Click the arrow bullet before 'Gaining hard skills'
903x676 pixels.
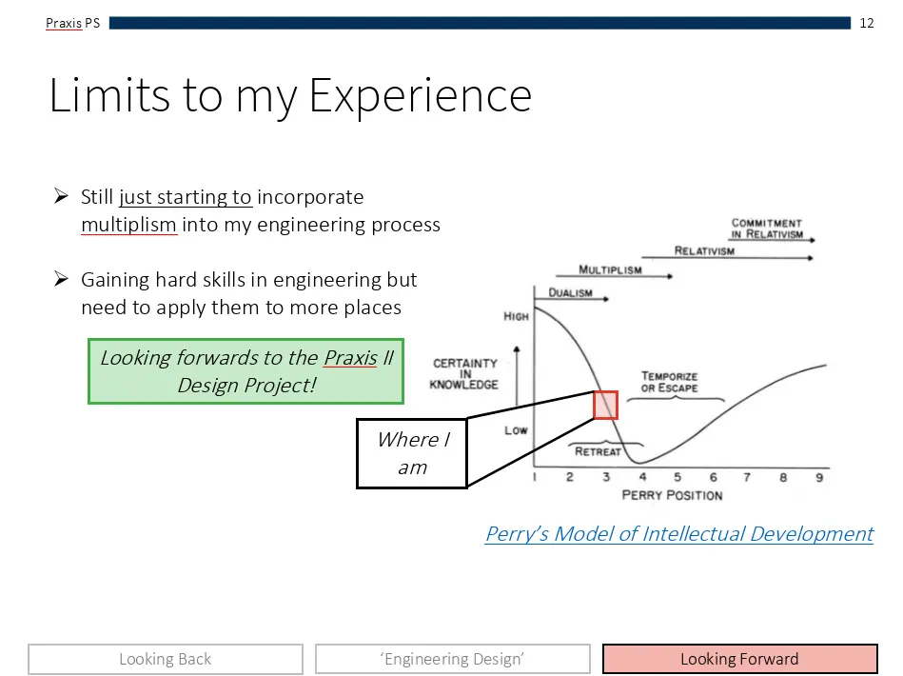point(61,280)
